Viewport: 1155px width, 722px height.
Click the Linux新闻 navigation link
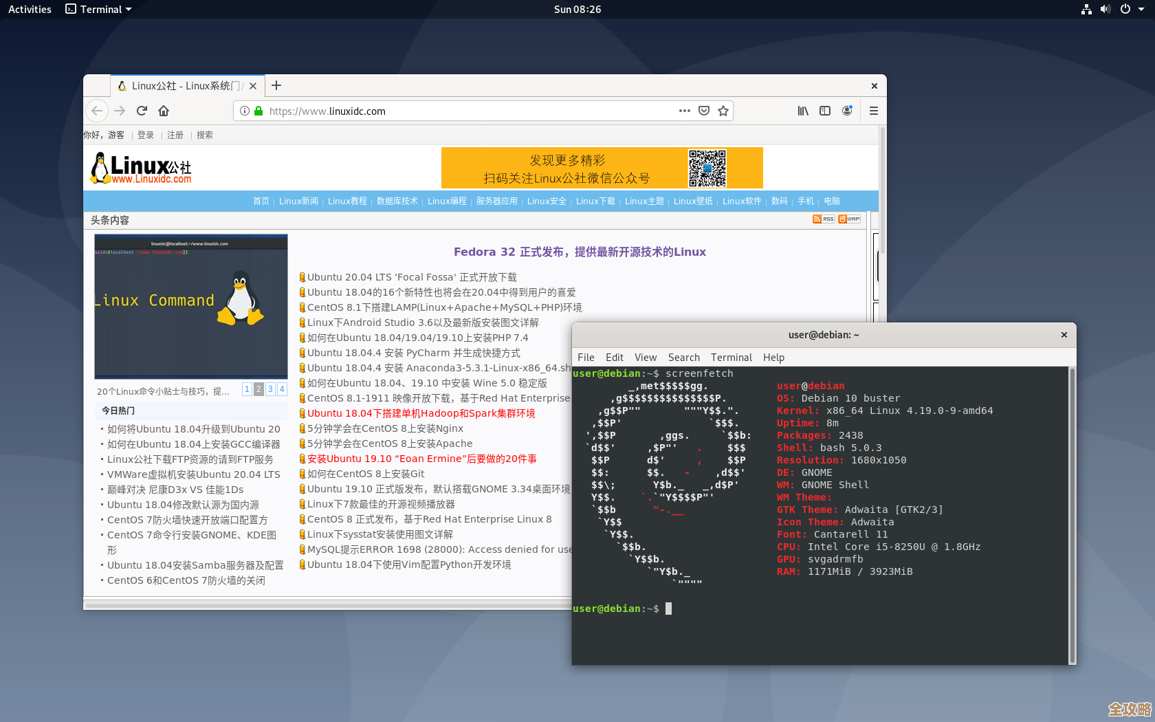[x=298, y=201]
